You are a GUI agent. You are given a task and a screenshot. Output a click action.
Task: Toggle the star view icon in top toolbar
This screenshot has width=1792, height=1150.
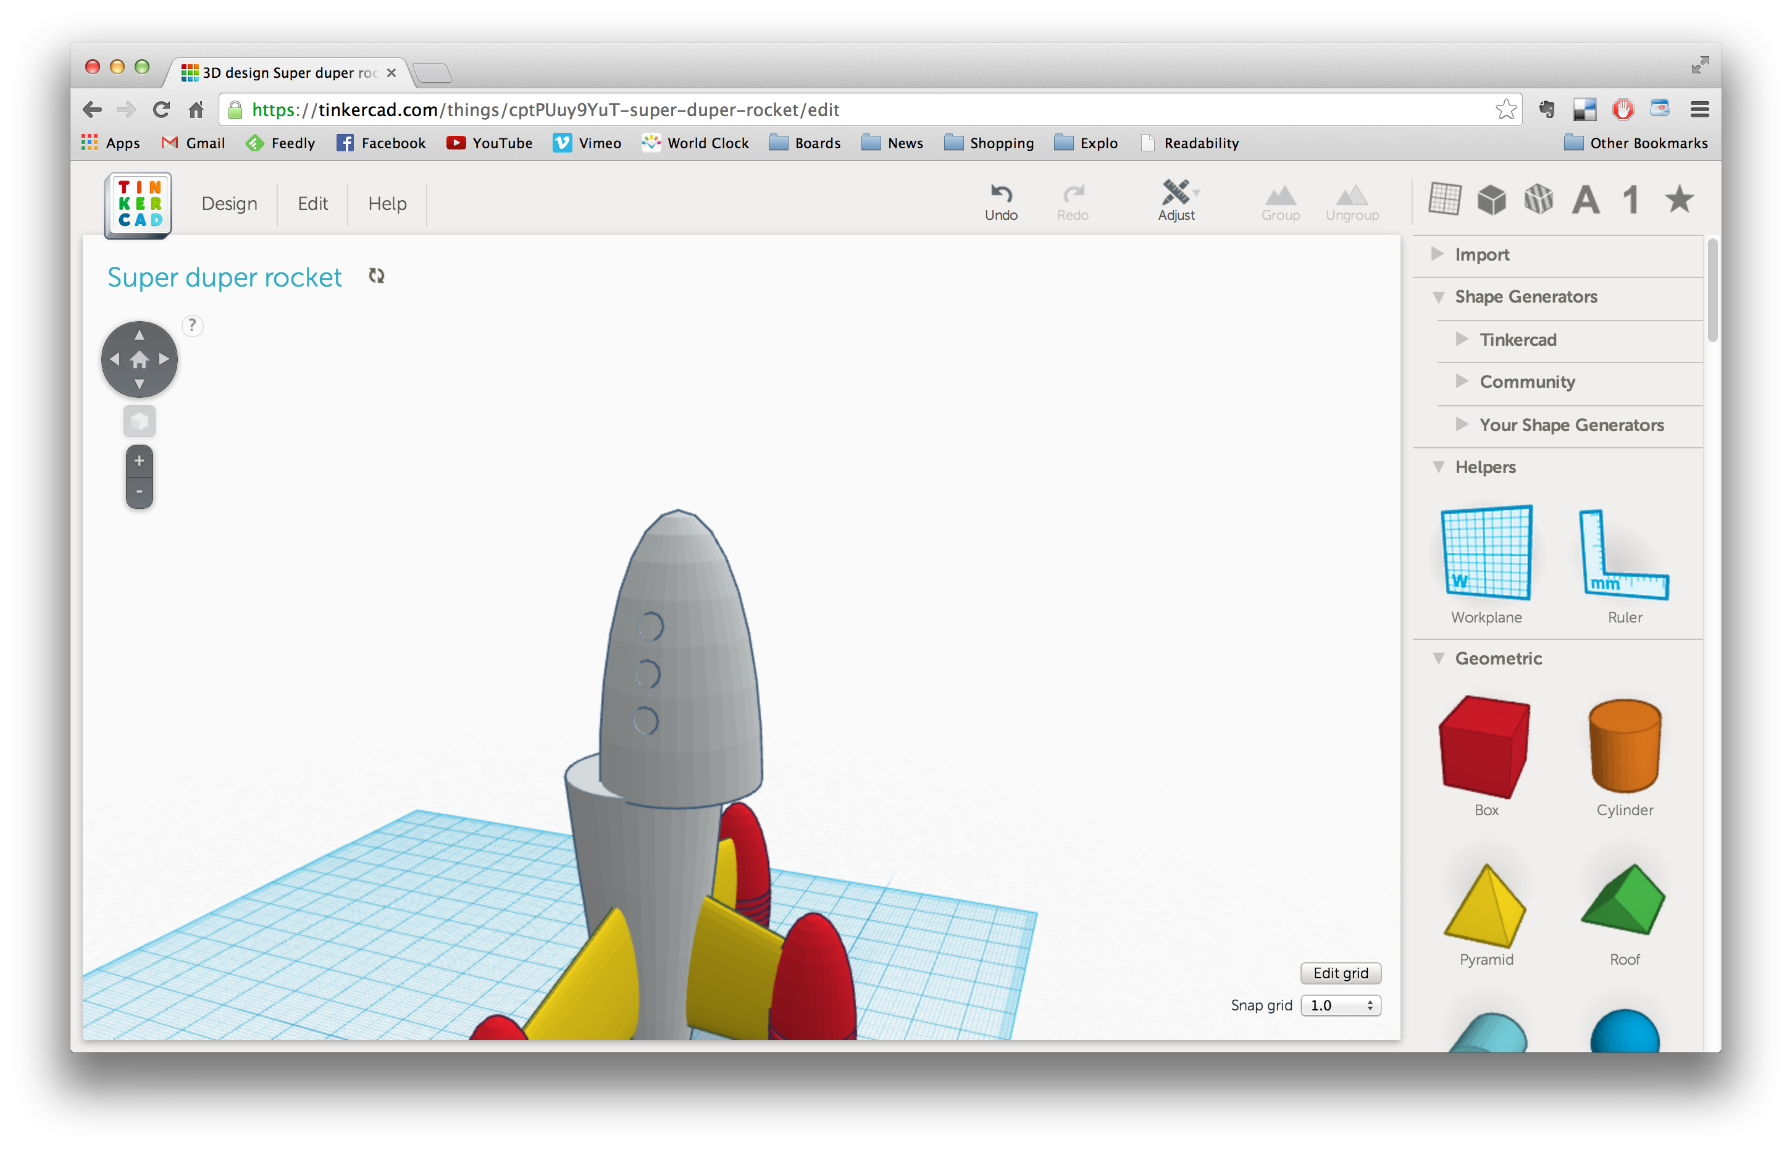coord(1678,199)
